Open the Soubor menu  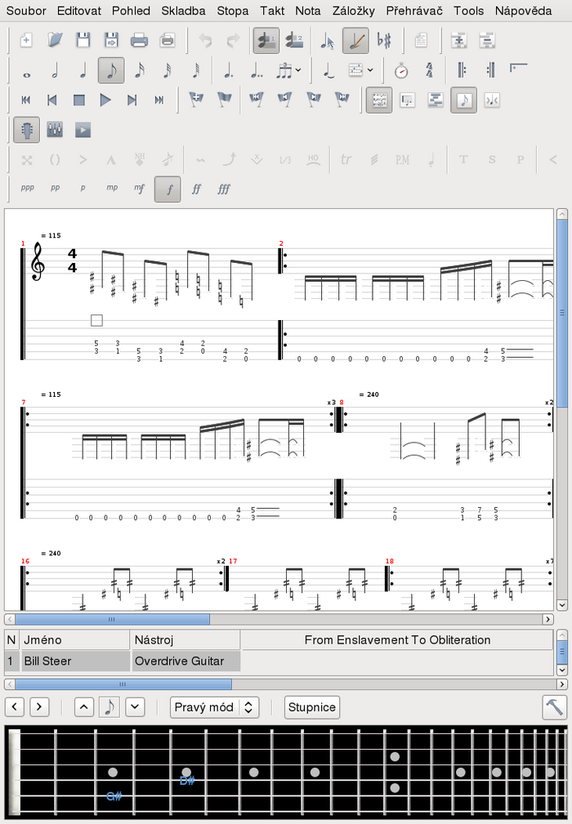(26, 11)
